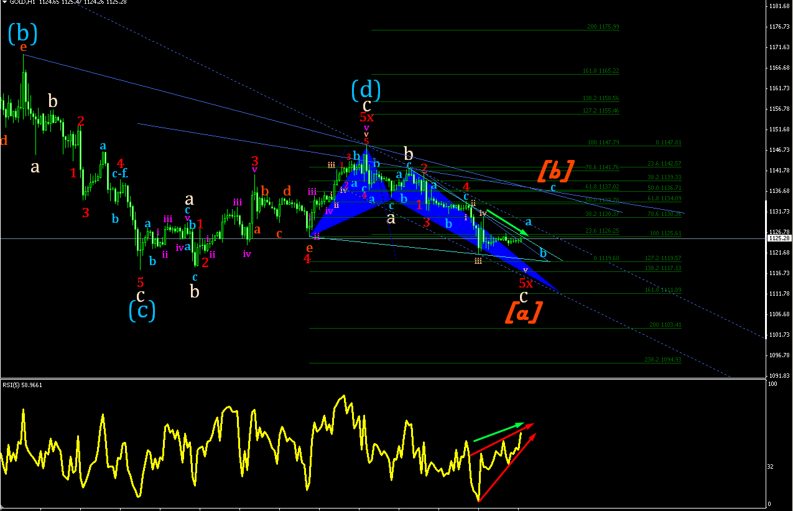Click price scale value 1101.73
Viewport: 793px width, 511px height.
[779, 335]
